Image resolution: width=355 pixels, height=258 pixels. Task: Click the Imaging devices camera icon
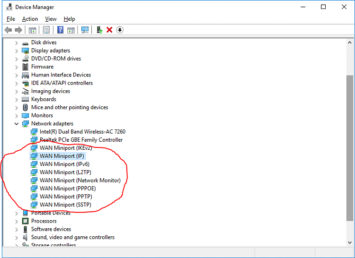(26, 91)
